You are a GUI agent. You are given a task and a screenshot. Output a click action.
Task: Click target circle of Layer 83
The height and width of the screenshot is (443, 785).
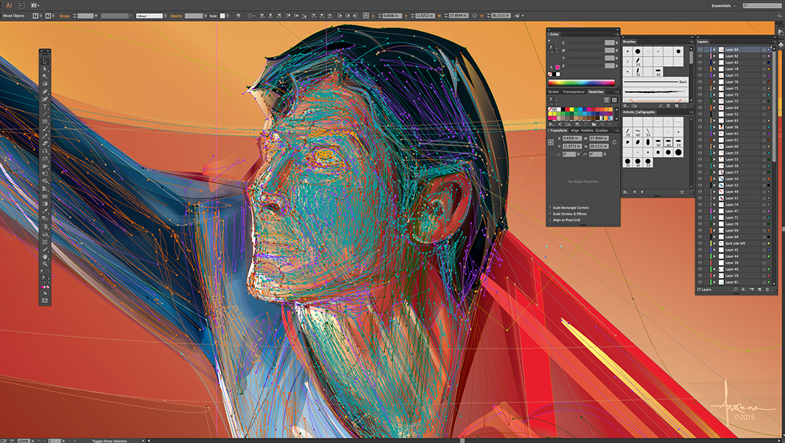765,62
